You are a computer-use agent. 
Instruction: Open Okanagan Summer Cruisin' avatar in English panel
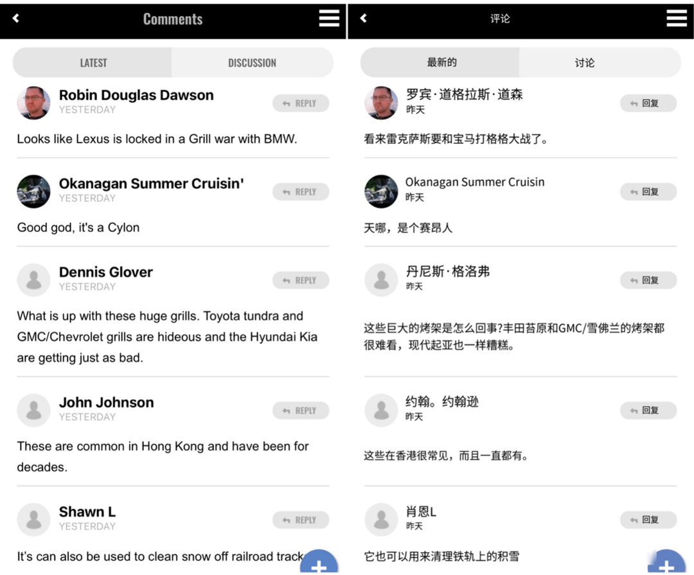[33, 191]
